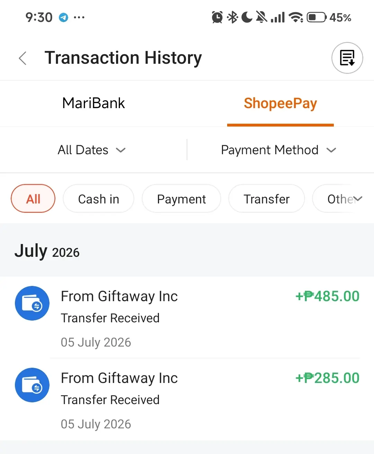374x454 pixels.
Task: Tap wallet icon of ₱485.00 transfer
Action: click(32, 303)
